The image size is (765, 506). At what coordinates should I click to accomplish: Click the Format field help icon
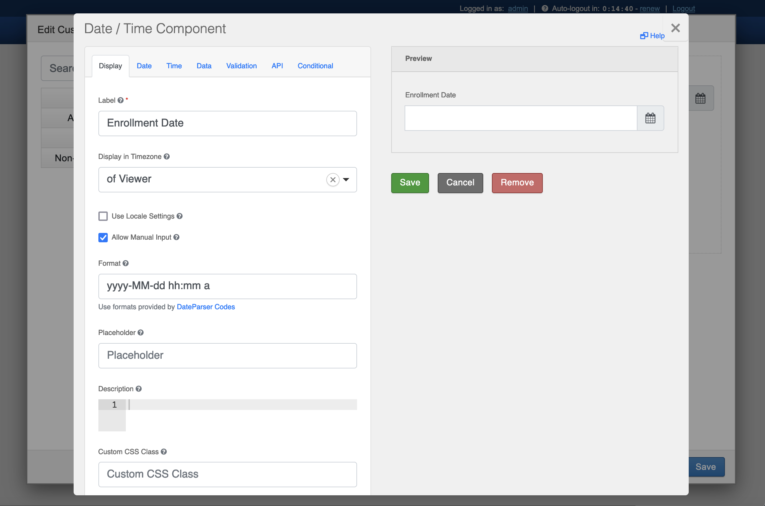[125, 263]
